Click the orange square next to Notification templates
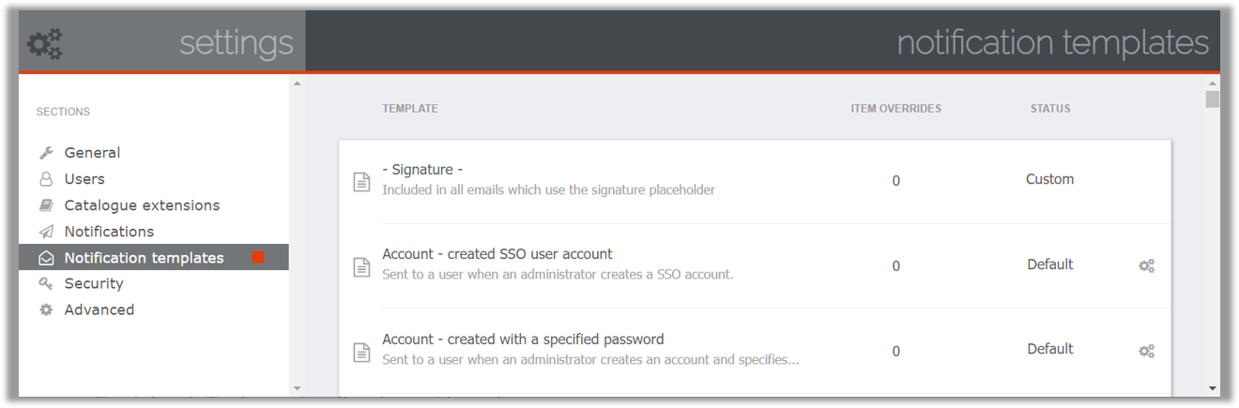 (x=258, y=257)
